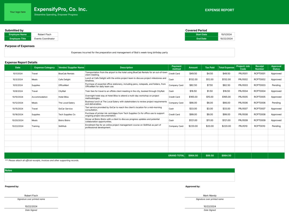Click the Date Signed 10/22/2024 under Approved by
289x212 pixels.
click(x=209, y=206)
